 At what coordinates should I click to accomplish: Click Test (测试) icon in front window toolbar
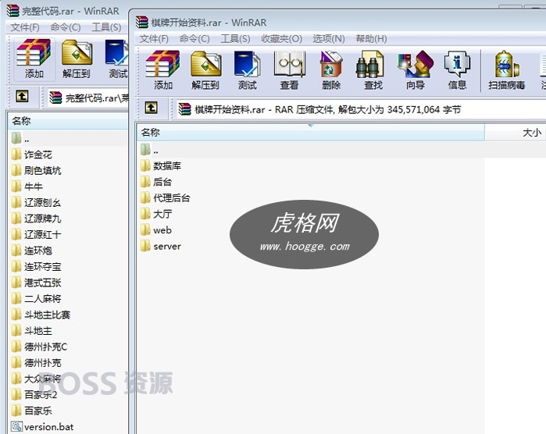click(x=248, y=70)
